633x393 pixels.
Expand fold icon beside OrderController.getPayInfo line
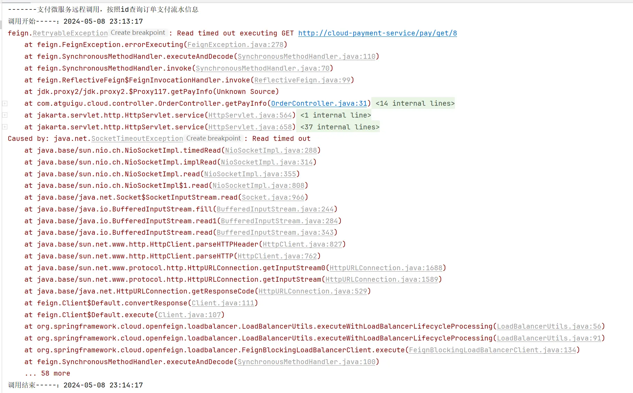point(5,103)
